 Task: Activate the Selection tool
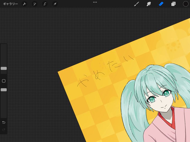point(45,4)
